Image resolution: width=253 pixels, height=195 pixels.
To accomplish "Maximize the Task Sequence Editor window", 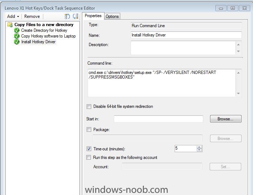I will tap(233, 8).
